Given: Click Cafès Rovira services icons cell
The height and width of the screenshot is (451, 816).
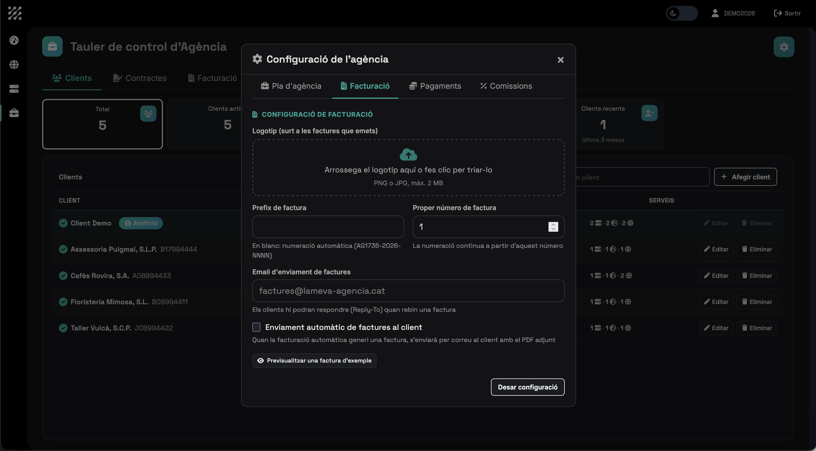Looking at the screenshot, I should [611, 275].
